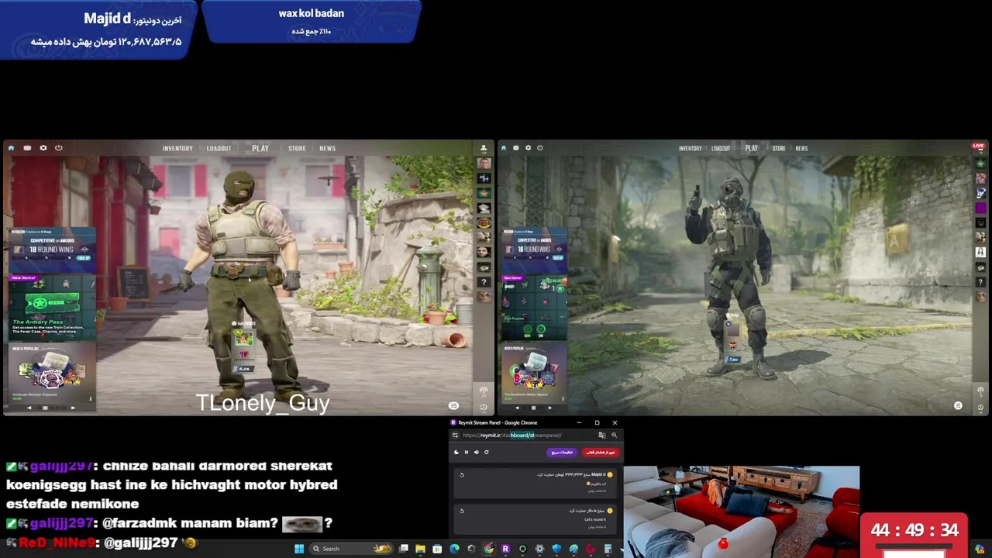Open INVENTORY tab in right CS2 window

pyautogui.click(x=690, y=148)
